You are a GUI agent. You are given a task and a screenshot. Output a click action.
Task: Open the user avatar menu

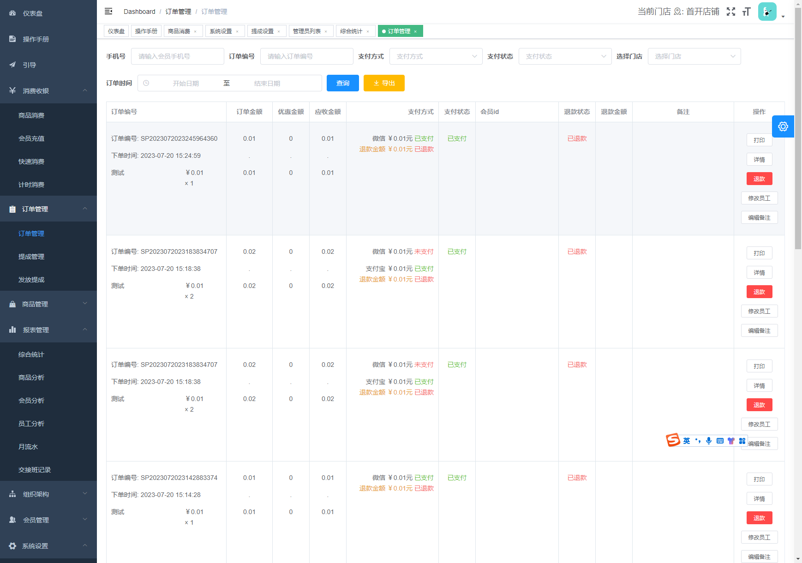767,12
